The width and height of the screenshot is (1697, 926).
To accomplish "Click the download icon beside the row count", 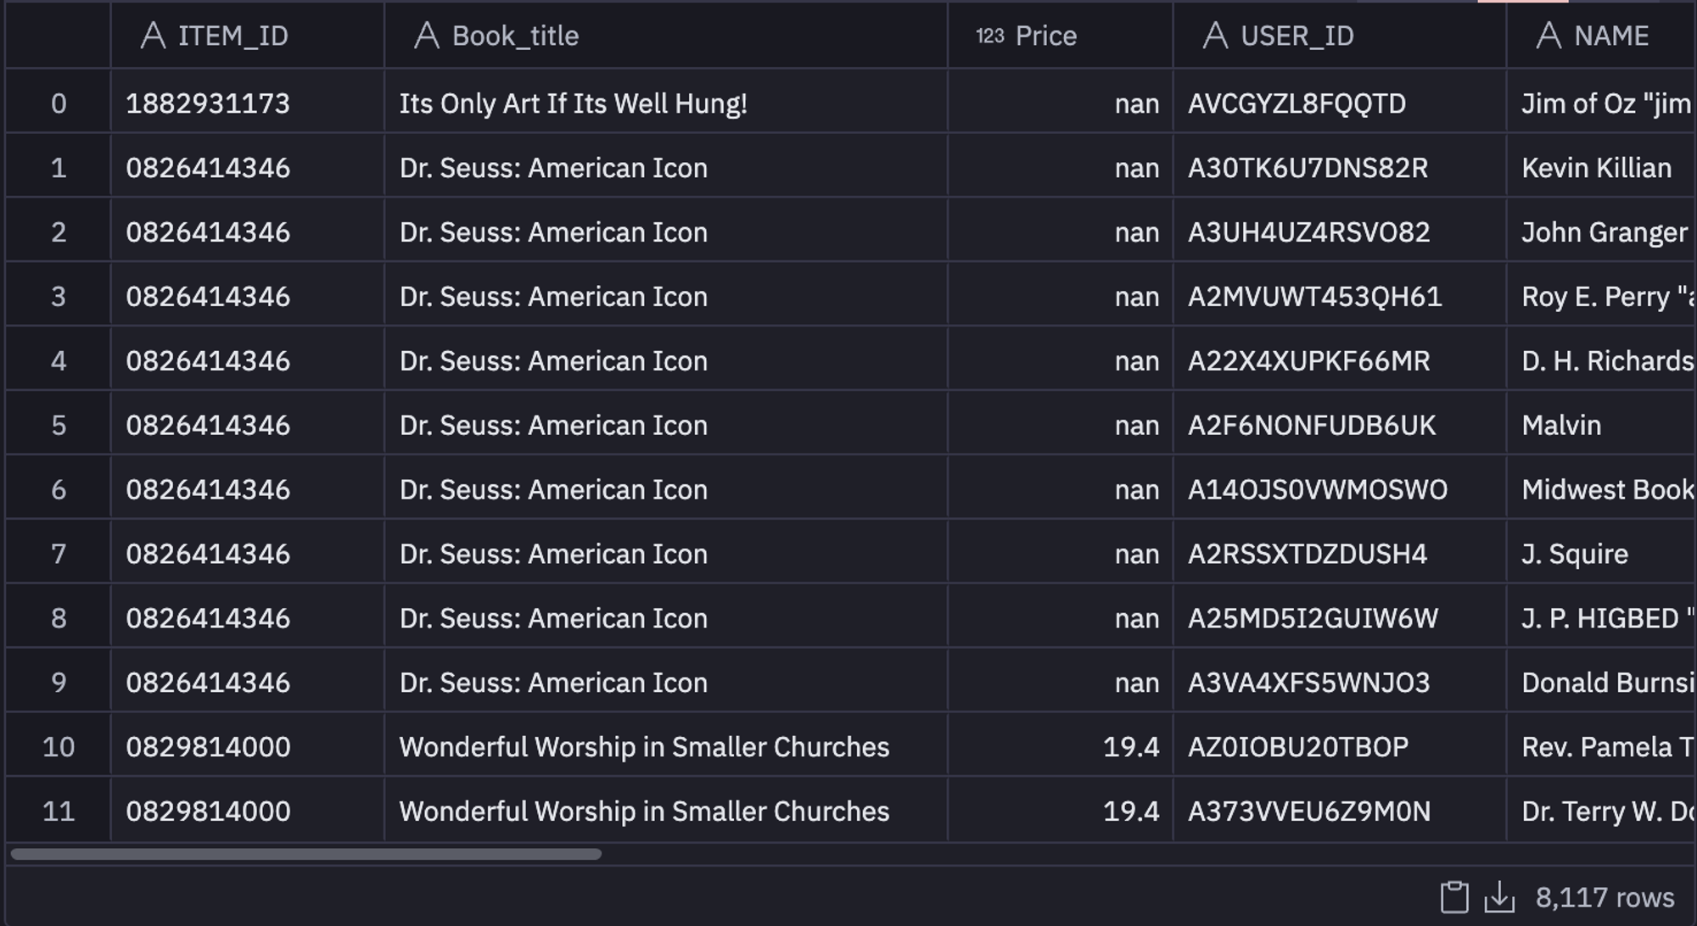I will click(1500, 897).
